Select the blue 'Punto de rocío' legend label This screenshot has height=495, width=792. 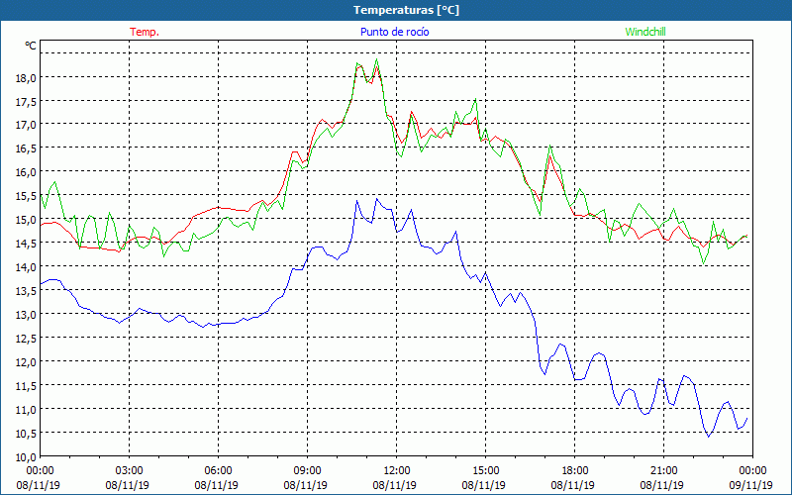click(x=394, y=32)
